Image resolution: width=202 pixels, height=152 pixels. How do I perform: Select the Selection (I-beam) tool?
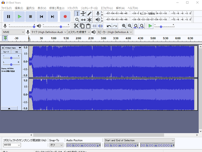(77, 13)
